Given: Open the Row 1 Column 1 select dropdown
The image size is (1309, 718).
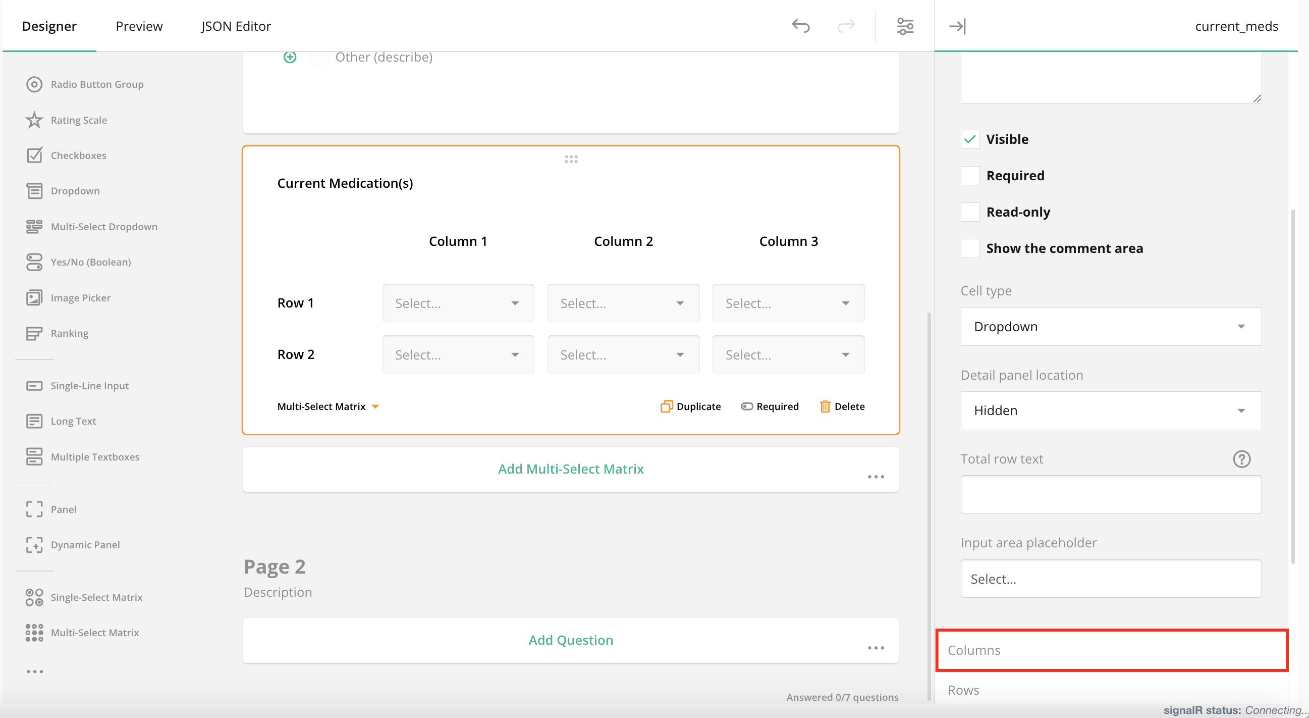Looking at the screenshot, I should tap(457, 302).
